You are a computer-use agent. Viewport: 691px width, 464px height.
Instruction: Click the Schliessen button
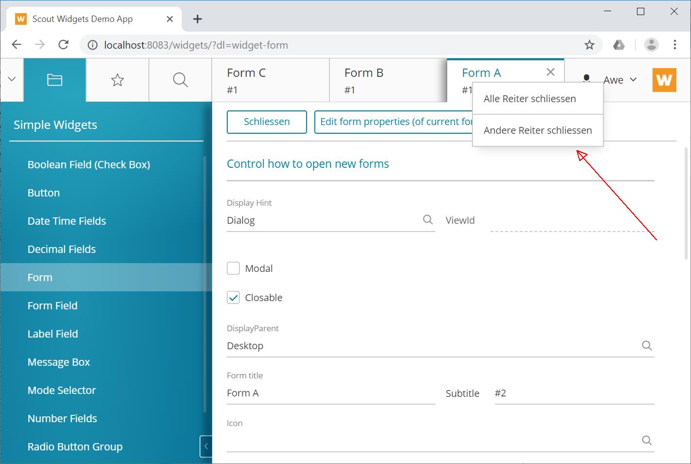pyautogui.click(x=267, y=122)
